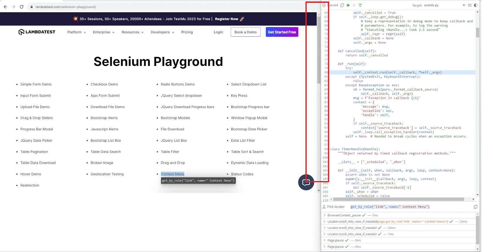
Task: Expand the 25ms scroll_into_view_if_needed entry
Action: click(x=324, y=222)
